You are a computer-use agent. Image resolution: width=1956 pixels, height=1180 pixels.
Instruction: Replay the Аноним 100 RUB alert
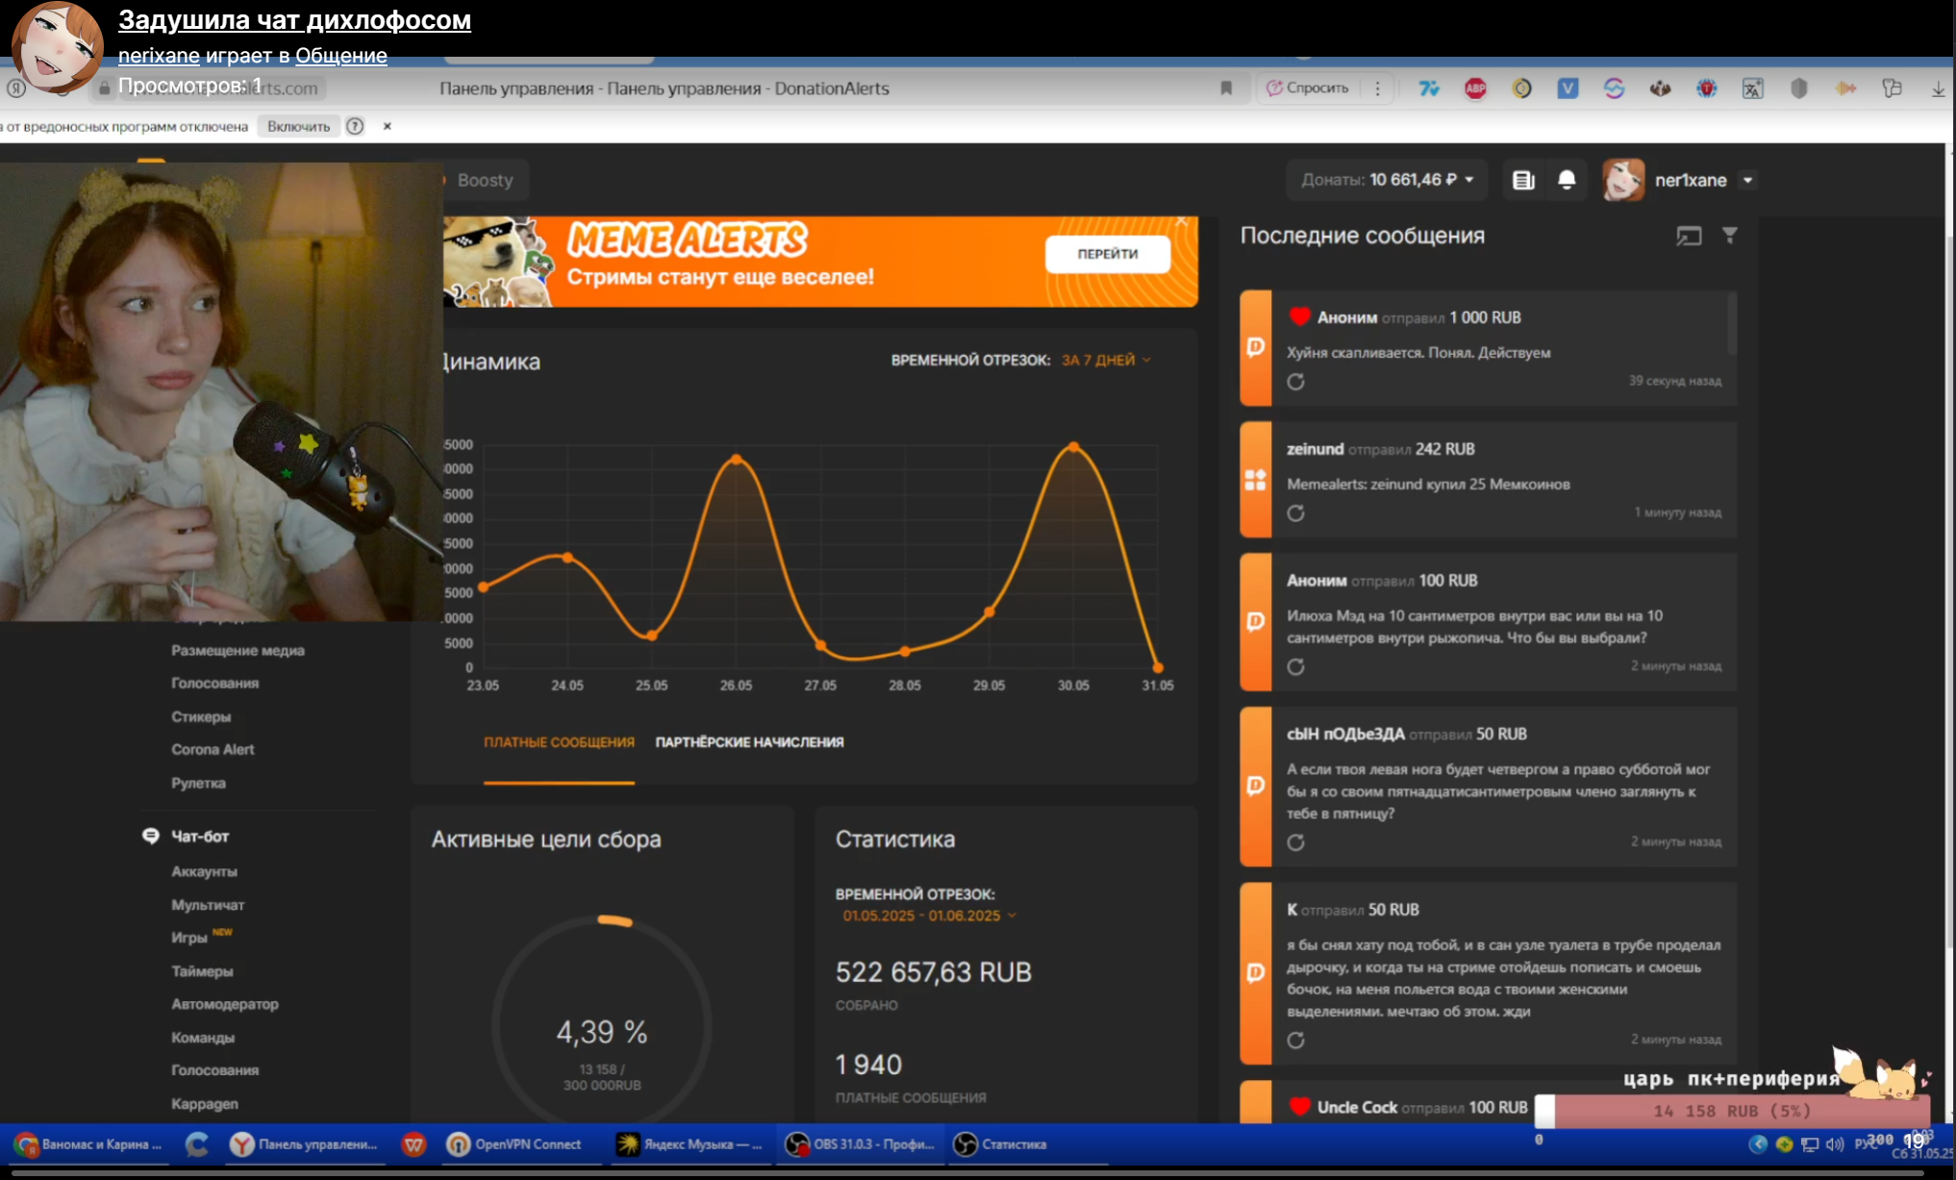tap(1295, 666)
